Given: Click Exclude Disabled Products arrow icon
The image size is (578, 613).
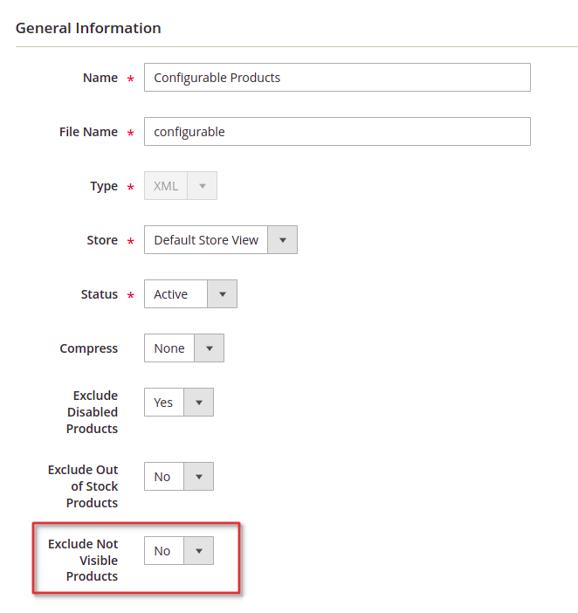Looking at the screenshot, I should [198, 403].
